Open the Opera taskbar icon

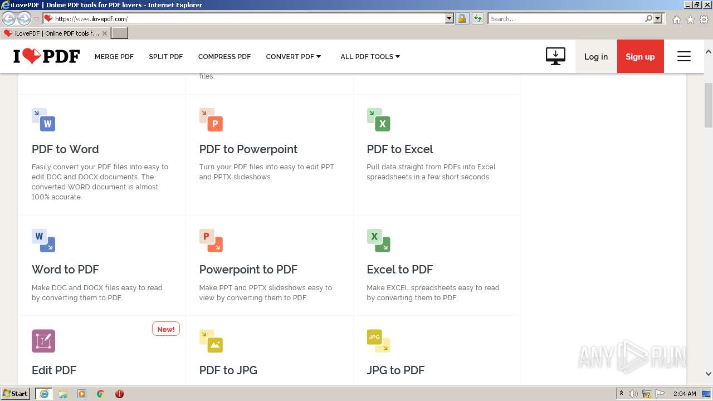[119, 394]
